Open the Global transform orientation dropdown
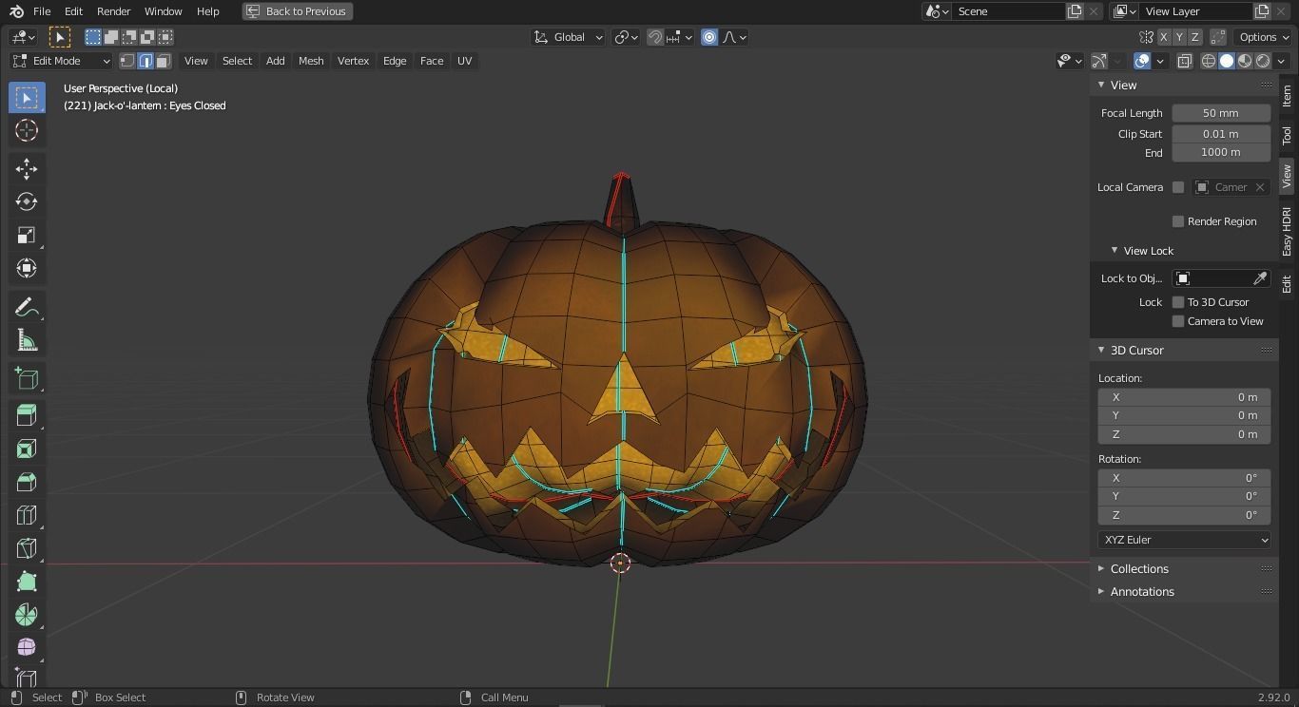This screenshot has width=1299, height=707. point(568,37)
